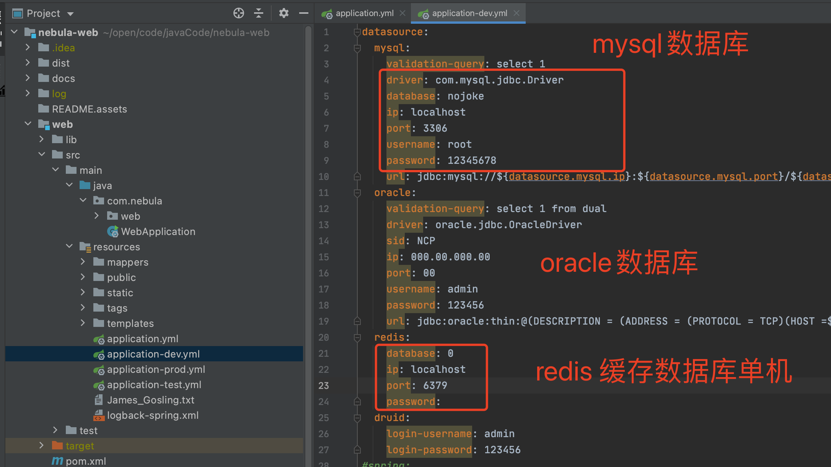
Task: Click the Project tree vertical scrollbar
Action: click(308, 230)
